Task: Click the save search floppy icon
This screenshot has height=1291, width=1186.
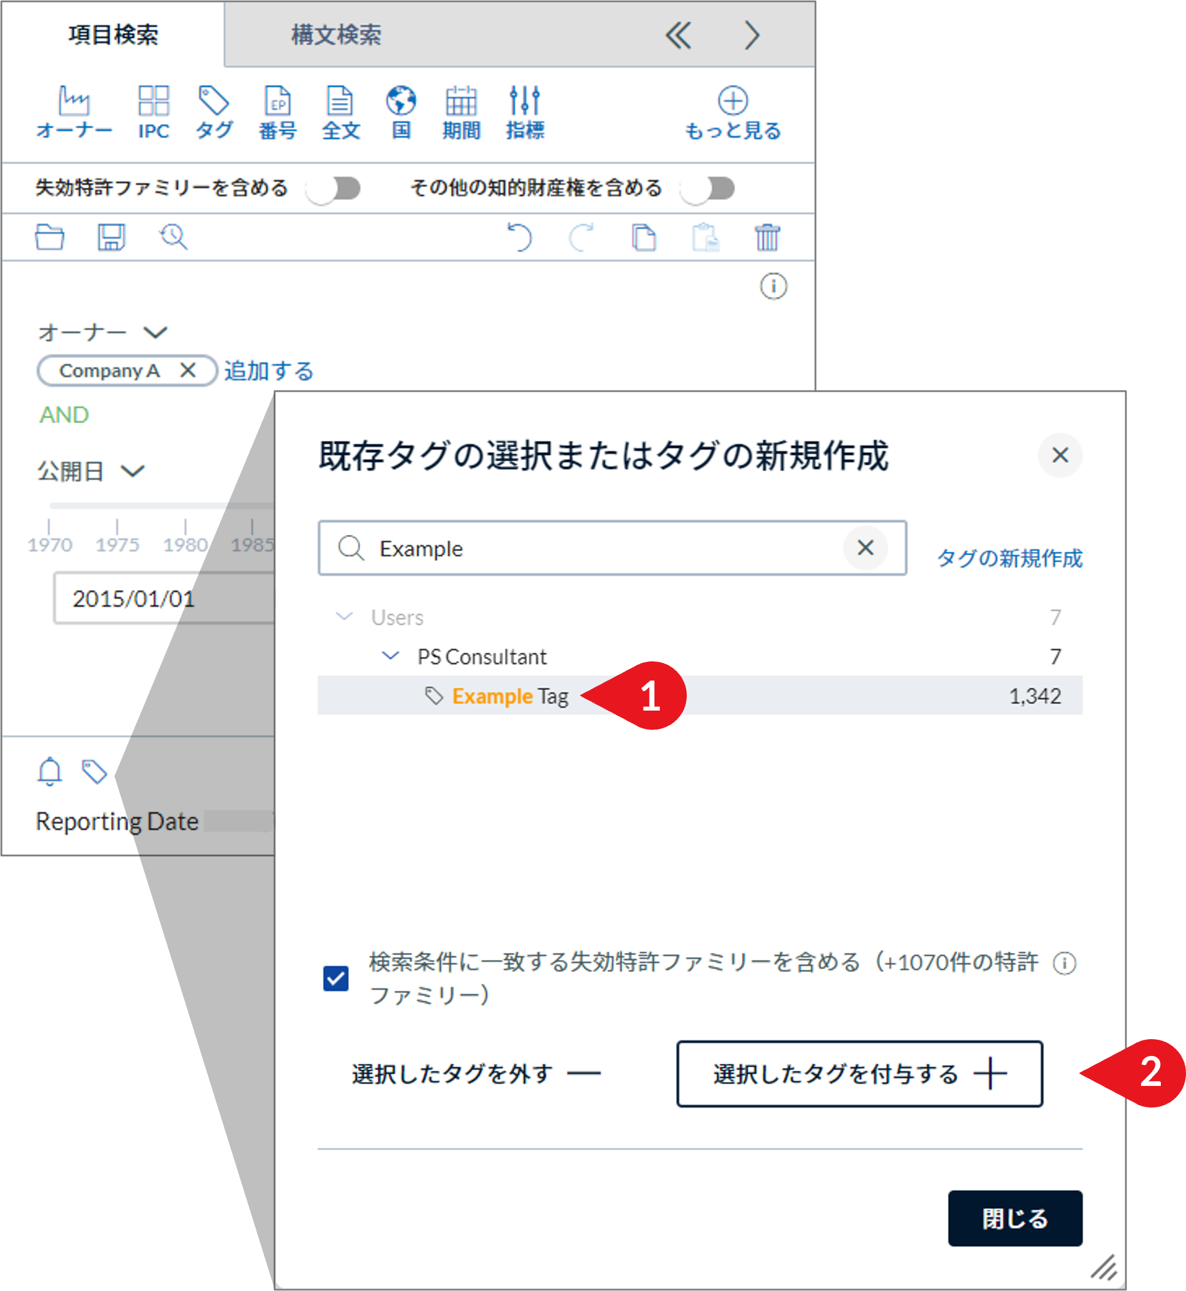Action: click(111, 237)
